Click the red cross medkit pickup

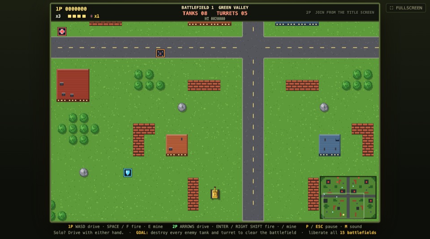tap(62, 31)
